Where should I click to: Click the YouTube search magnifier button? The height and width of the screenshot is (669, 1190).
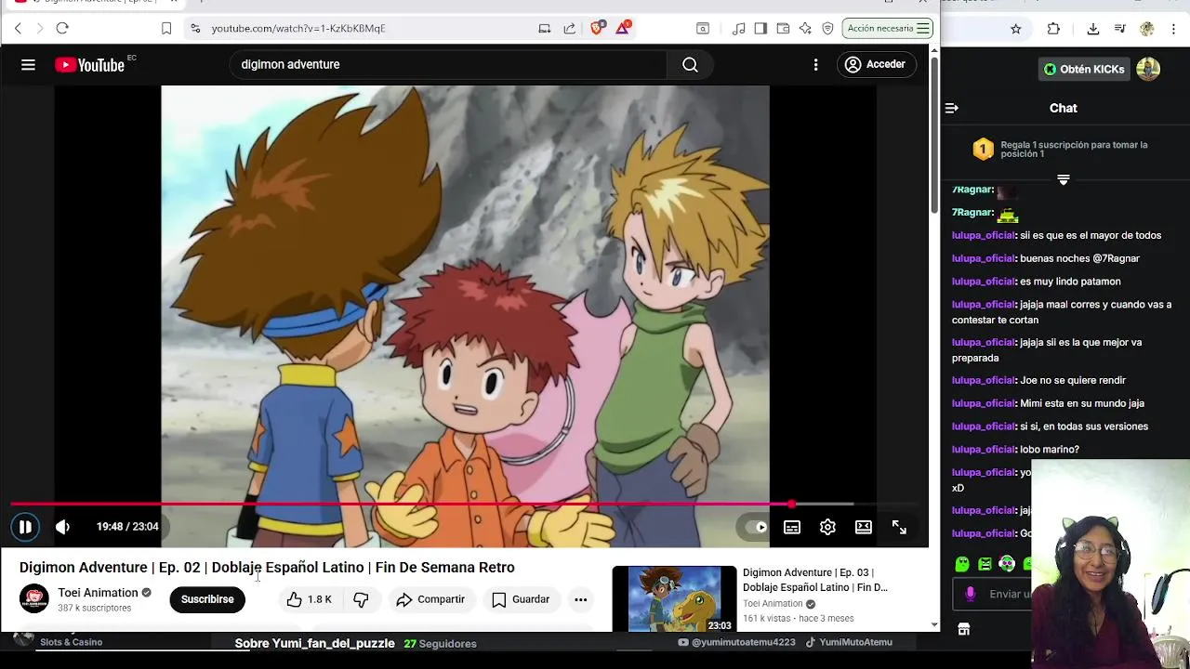[690, 64]
